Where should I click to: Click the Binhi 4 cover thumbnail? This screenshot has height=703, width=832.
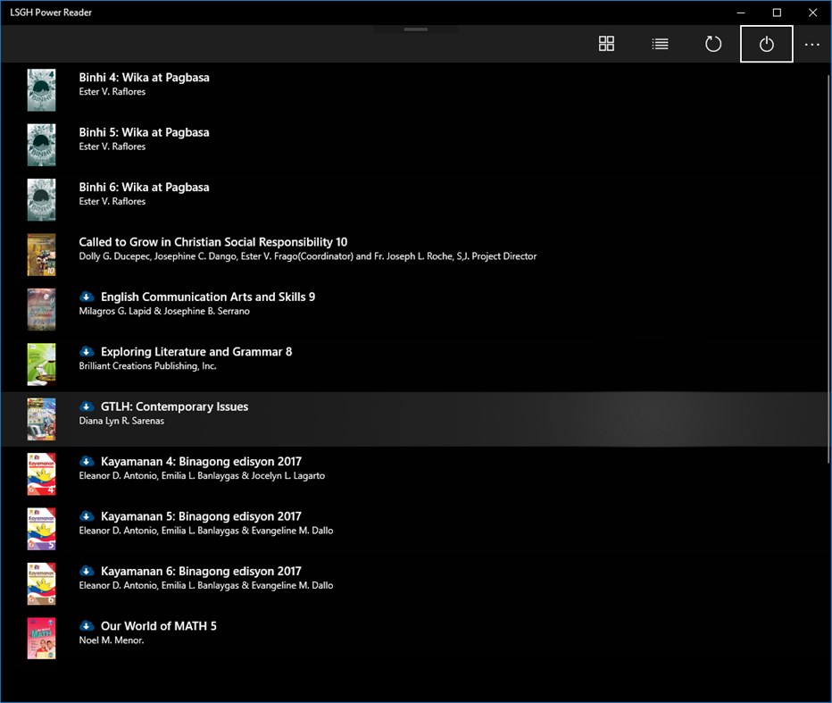(x=41, y=89)
